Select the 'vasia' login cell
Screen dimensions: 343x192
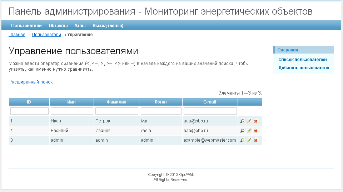(x=161, y=130)
